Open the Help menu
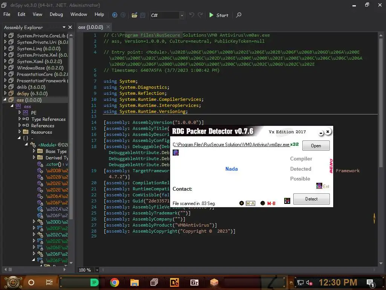386x290 pixels. coord(99,14)
